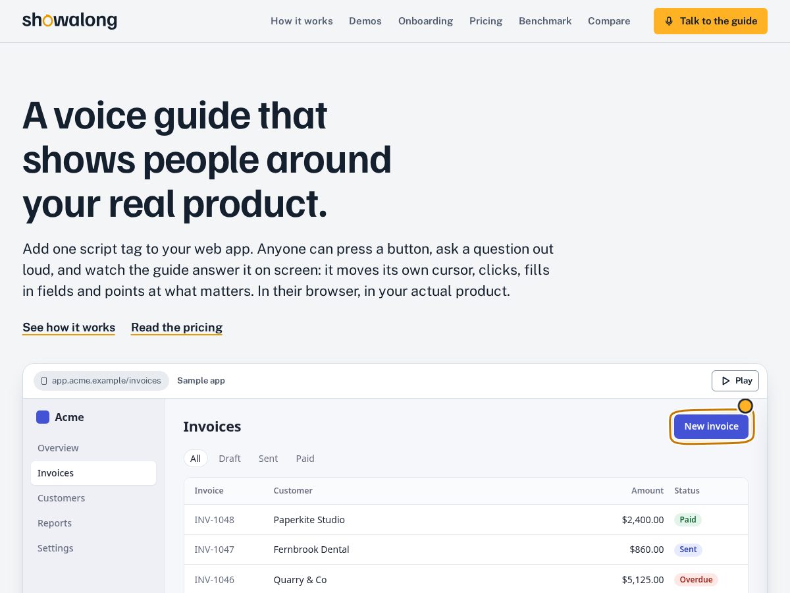
Task: Click the microphone icon in Talk to the guide
Action: [669, 21]
